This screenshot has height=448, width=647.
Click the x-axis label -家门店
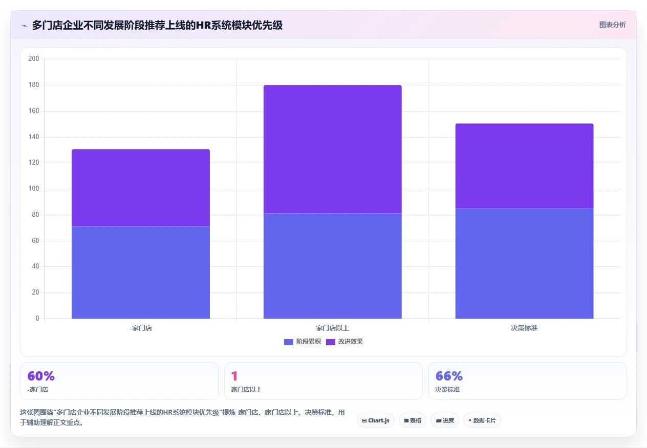click(141, 328)
